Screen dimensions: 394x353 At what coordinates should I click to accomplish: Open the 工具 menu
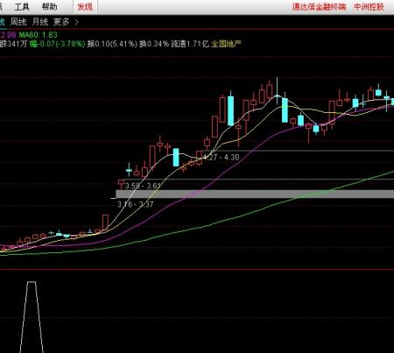click(22, 6)
